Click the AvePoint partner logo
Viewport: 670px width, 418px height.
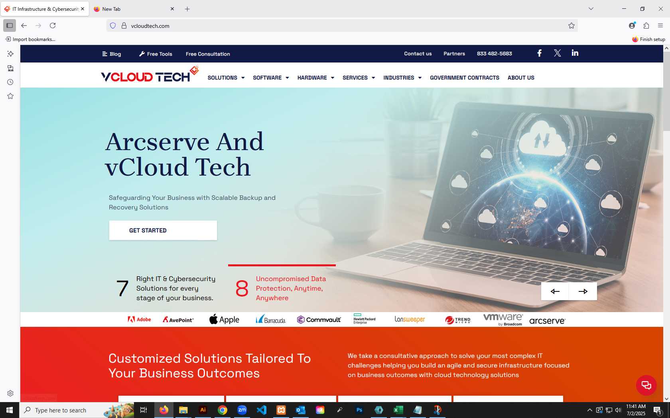coord(178,320)
